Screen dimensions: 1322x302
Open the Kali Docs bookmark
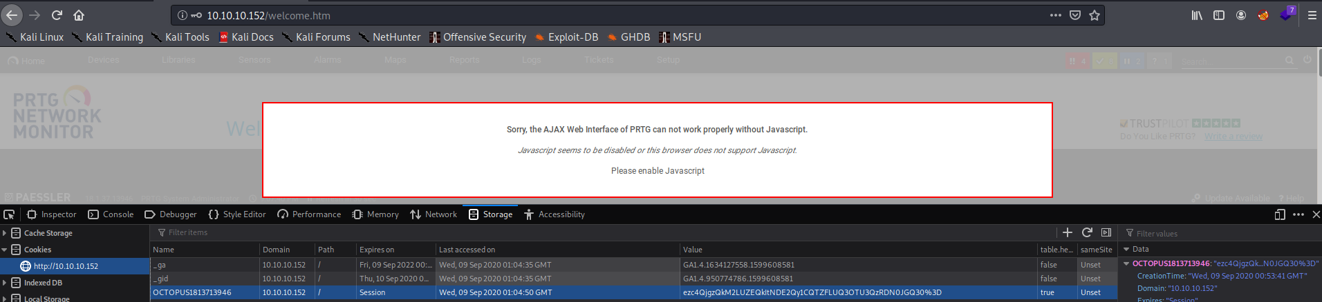(246, 37)
